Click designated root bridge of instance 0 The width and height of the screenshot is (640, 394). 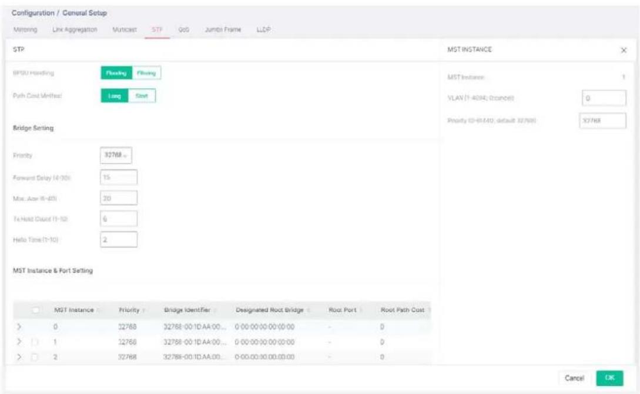tap(264, 326)
